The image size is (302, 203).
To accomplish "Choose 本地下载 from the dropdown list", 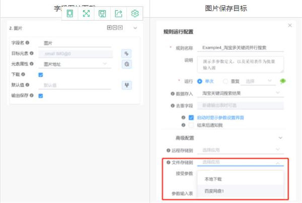I will (213, 179).
